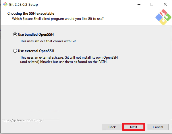Click the large Git logo in the header
Screen dimensions: 172x134
point(163,17)
